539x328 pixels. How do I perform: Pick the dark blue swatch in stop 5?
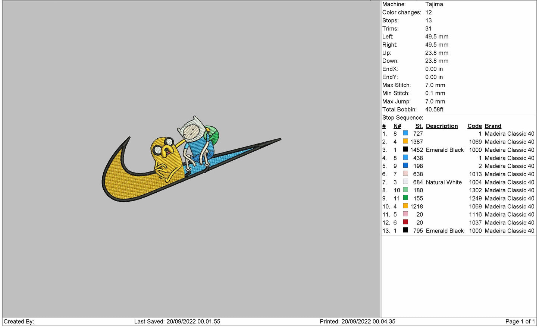[x=405, y=165]
